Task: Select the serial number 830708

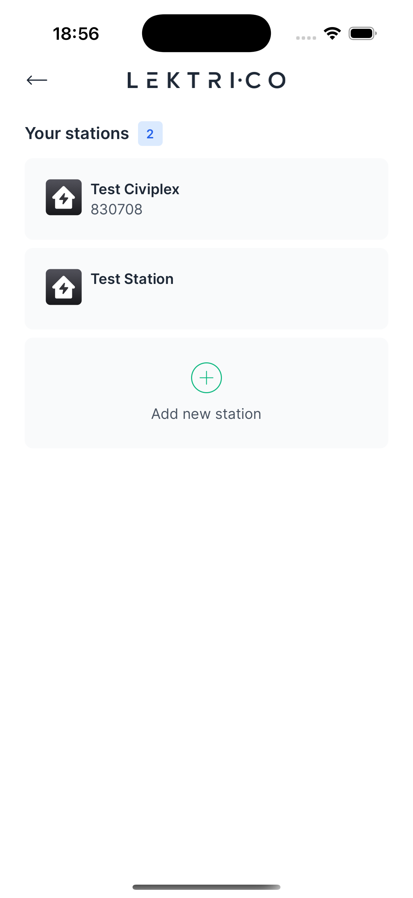Action: [116, 210]
